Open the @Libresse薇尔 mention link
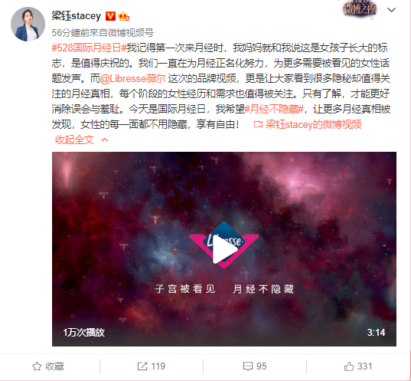 tap(132, 78)
